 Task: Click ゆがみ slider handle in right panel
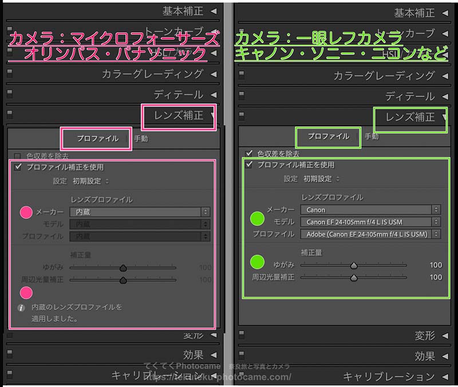pos(354,265)
